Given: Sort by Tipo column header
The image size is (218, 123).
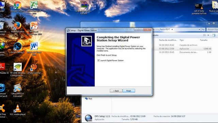Looking at the screenshot, I should coord(182,40).
